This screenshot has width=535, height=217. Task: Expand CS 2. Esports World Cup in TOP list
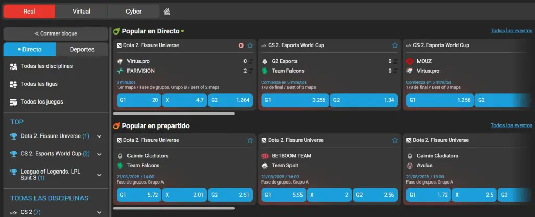click(x=99, y=154)
